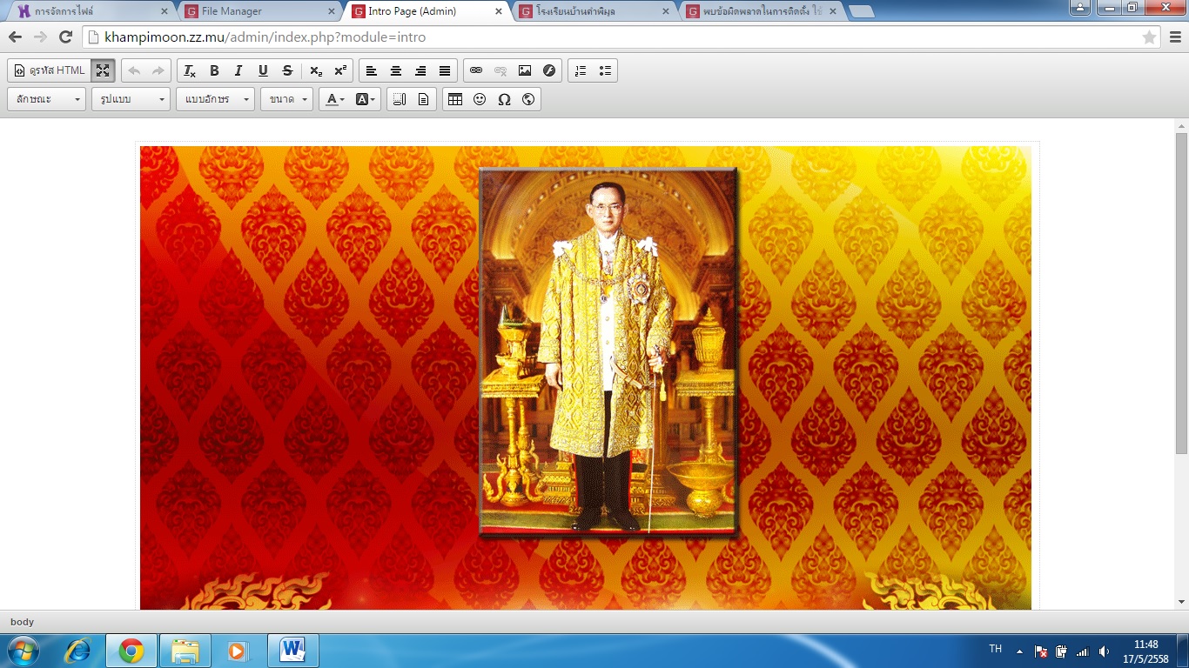This screenshot has width=1189, height=668.
Task: Click the show blocks icon
Action: (399, 99)
